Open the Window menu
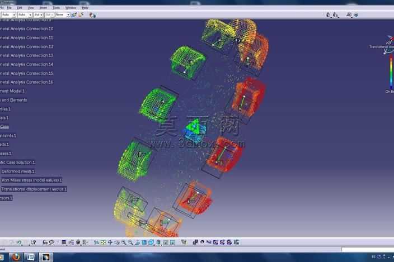Viewport: 394px width, 262px height. [x=71, y=8]
